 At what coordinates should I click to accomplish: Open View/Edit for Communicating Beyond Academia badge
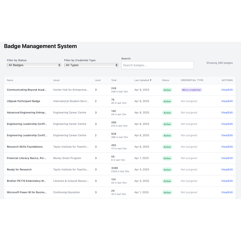coord(227,90)
